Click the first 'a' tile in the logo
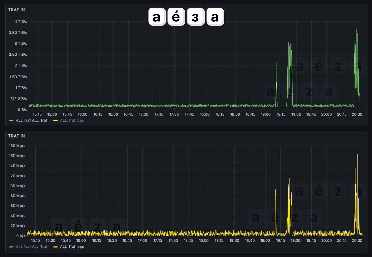This screenshot has height=257, width=372. [157, 17]
